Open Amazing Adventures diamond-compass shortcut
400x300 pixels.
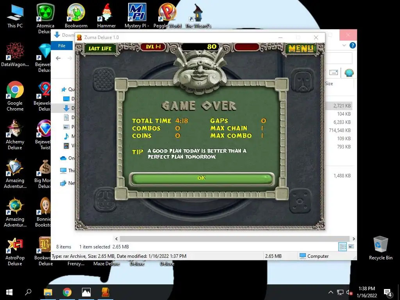tap(15, 173)
